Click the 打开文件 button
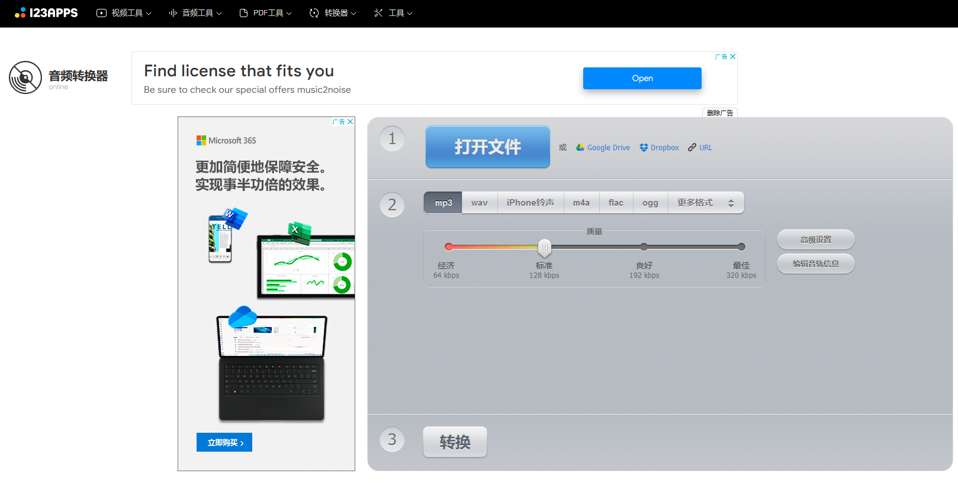 click(x=488, y=147)
